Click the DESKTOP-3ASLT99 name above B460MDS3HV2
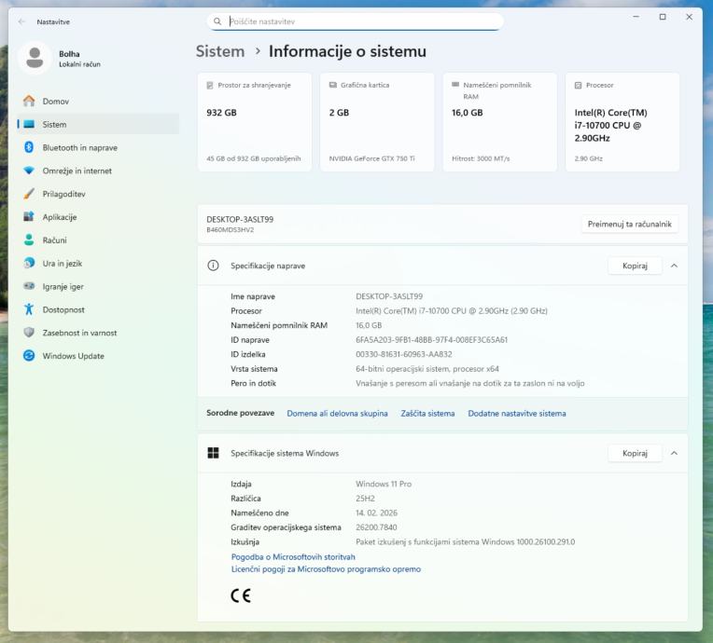 point(240,219)
